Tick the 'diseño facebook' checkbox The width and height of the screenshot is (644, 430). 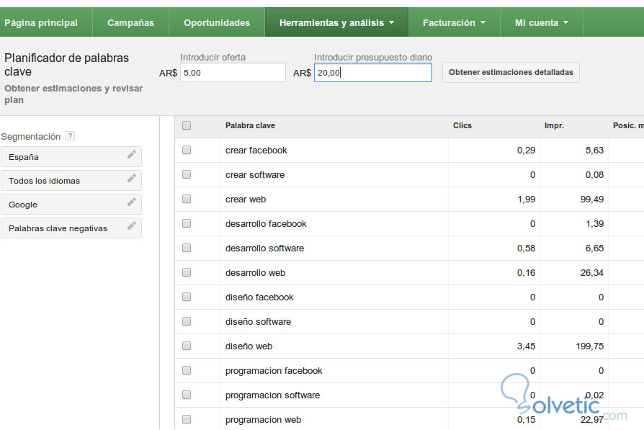(187, 297)
